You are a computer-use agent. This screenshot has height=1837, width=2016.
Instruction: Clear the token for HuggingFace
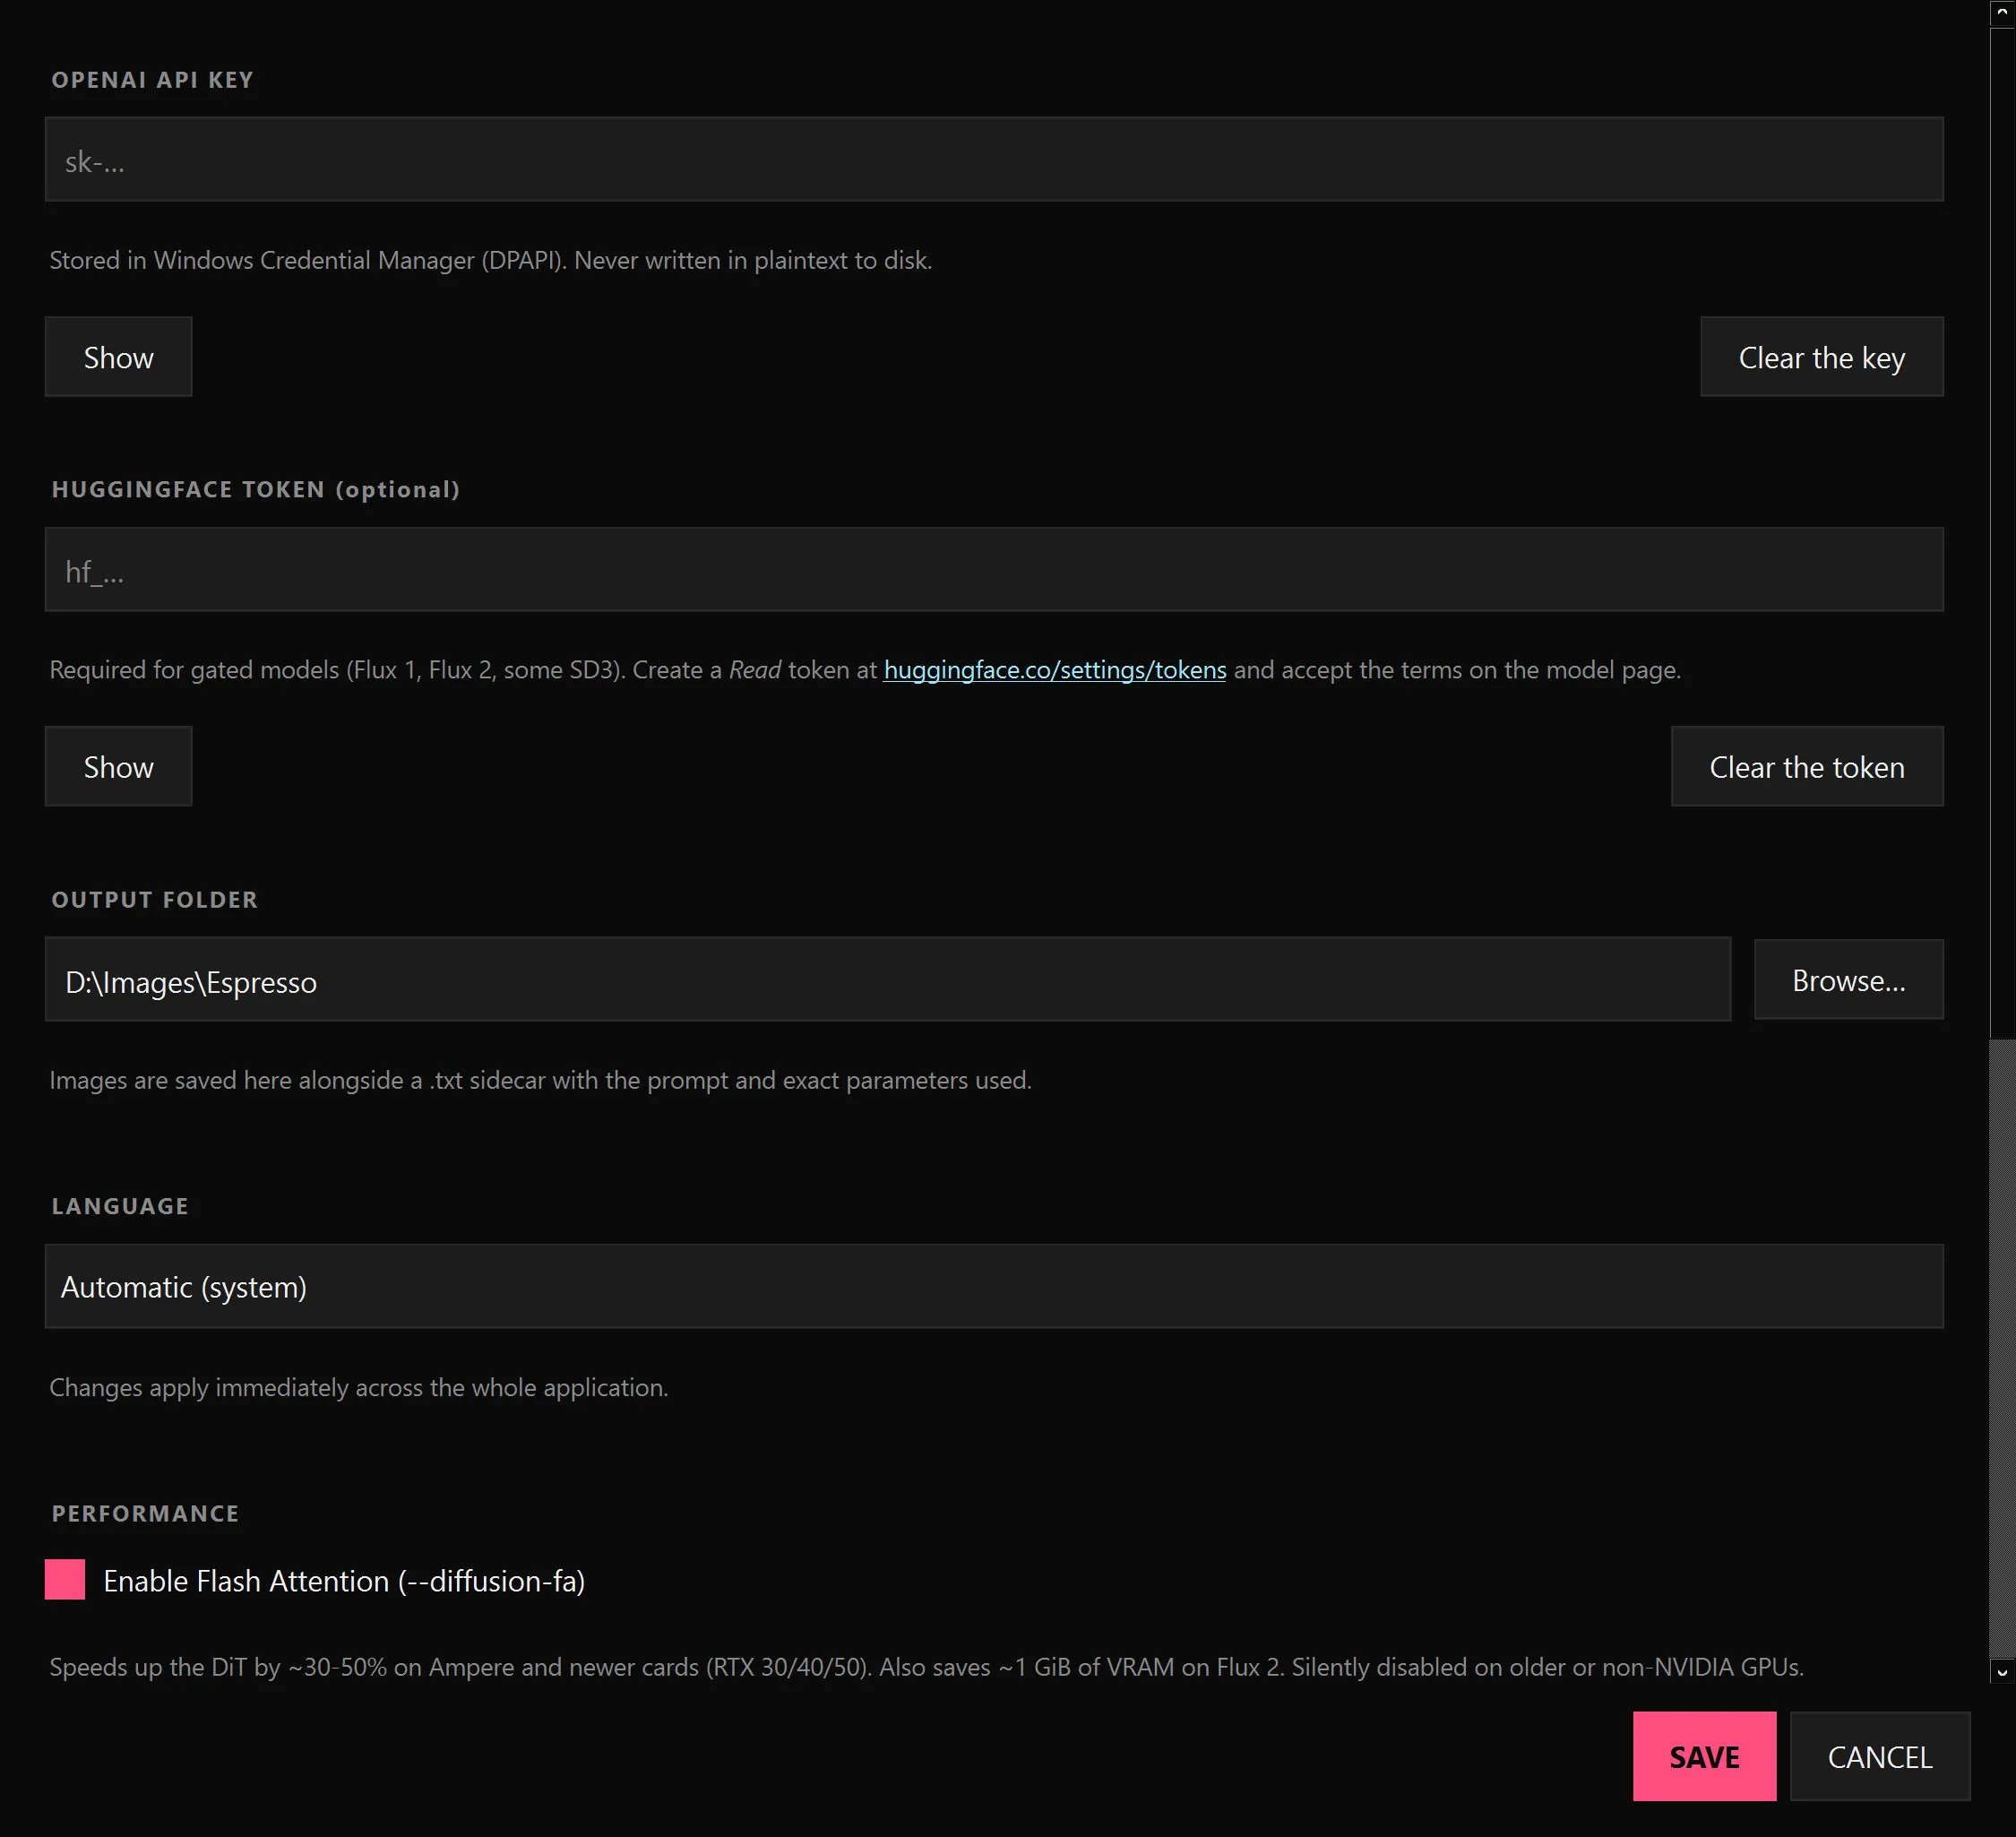[1807, 766]
